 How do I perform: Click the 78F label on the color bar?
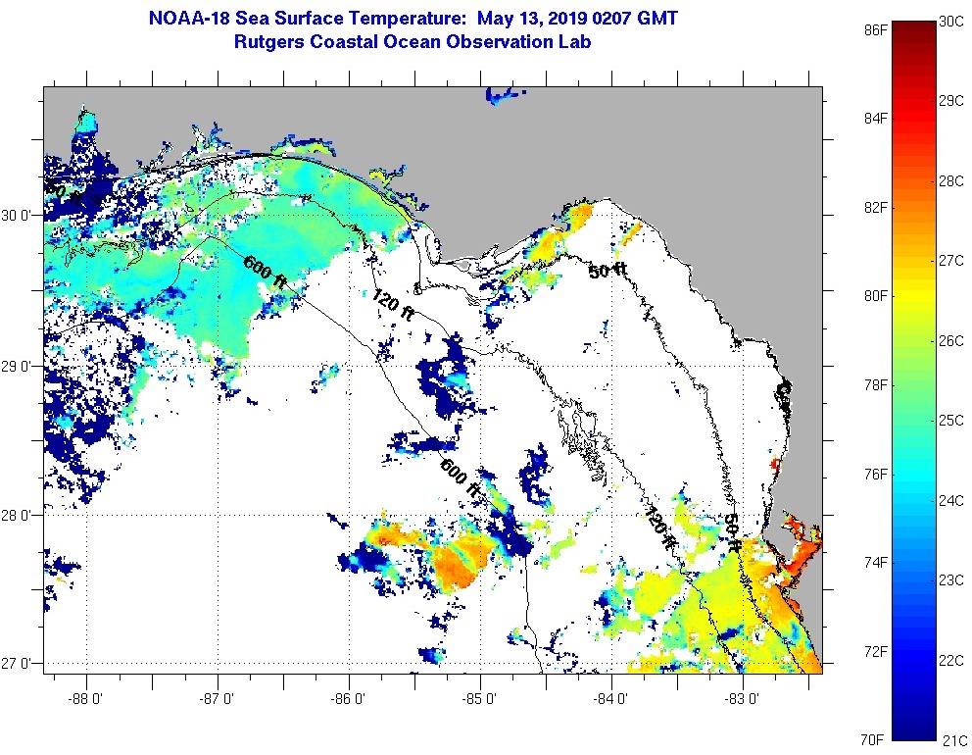click(x=875, y=385)
